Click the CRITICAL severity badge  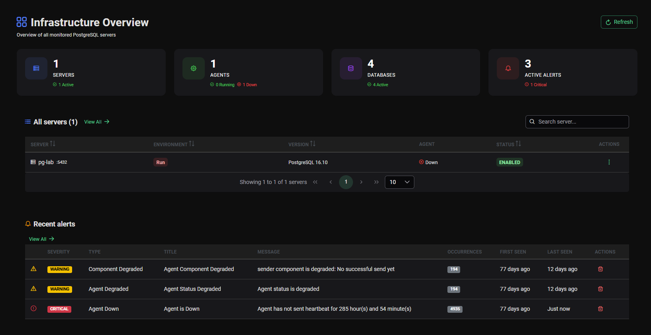(x=59, y=309)
